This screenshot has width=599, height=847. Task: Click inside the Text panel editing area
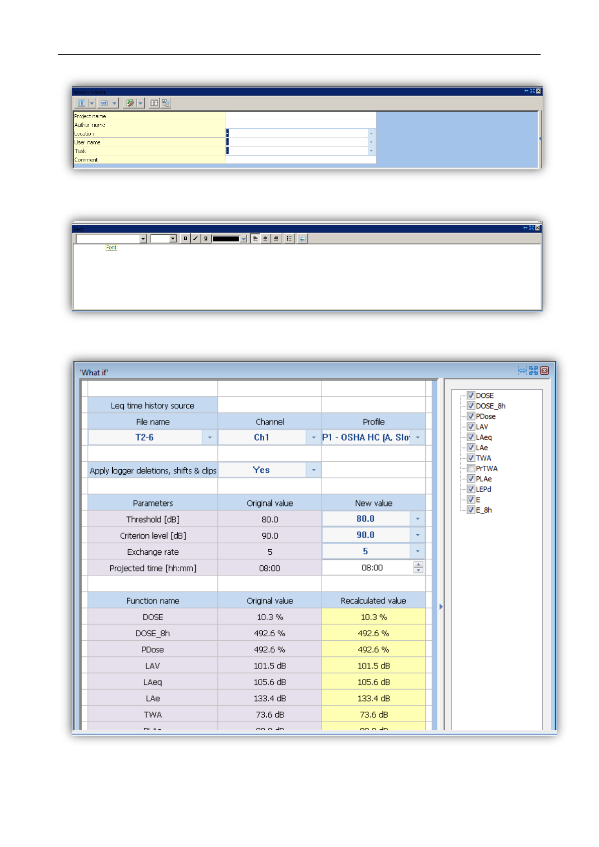(x=307, y=277)
